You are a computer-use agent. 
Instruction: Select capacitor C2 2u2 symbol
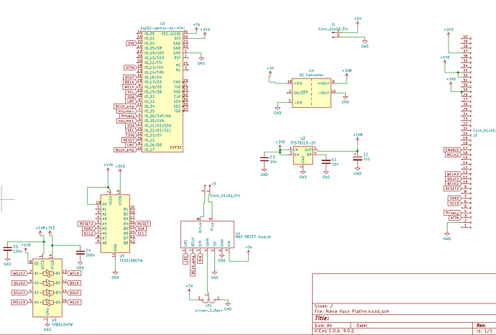click(357, 158)
